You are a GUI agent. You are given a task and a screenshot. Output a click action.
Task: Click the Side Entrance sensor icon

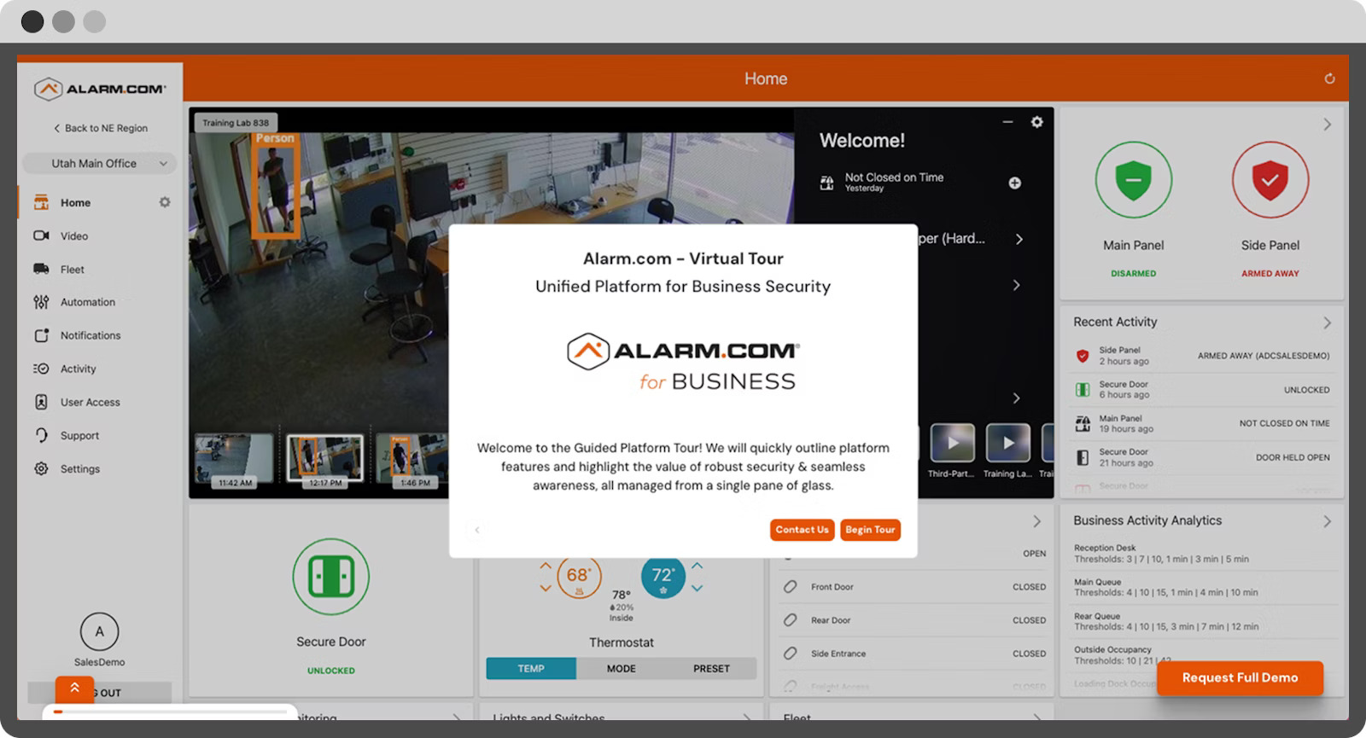point(791,654)
